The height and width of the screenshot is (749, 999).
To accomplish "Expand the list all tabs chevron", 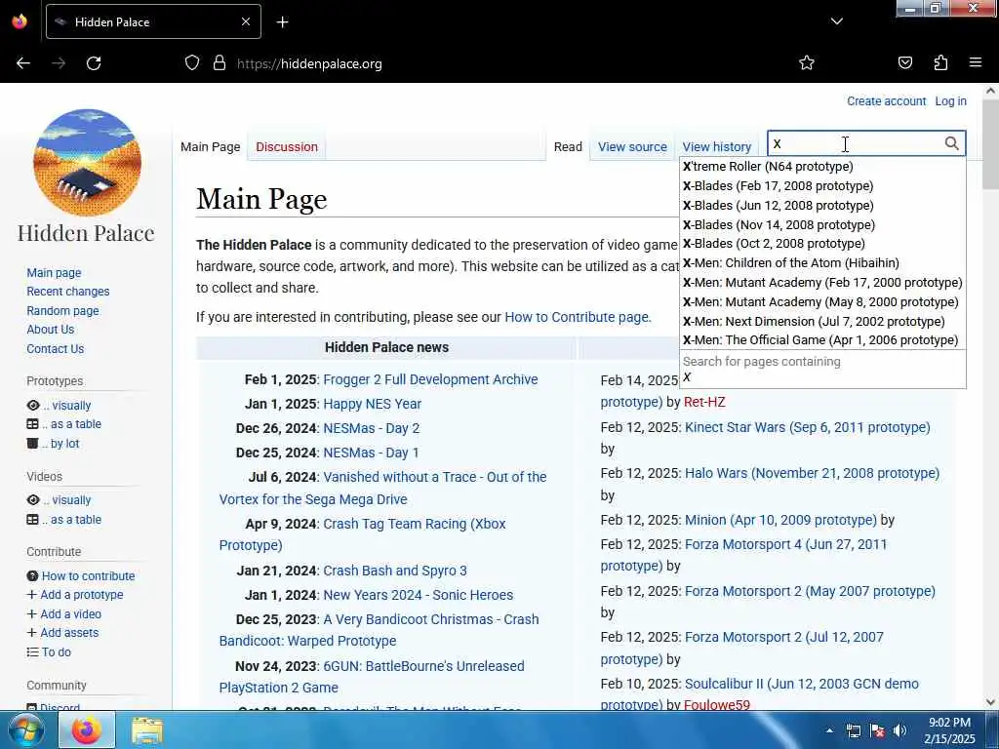I will pos(836,21).
